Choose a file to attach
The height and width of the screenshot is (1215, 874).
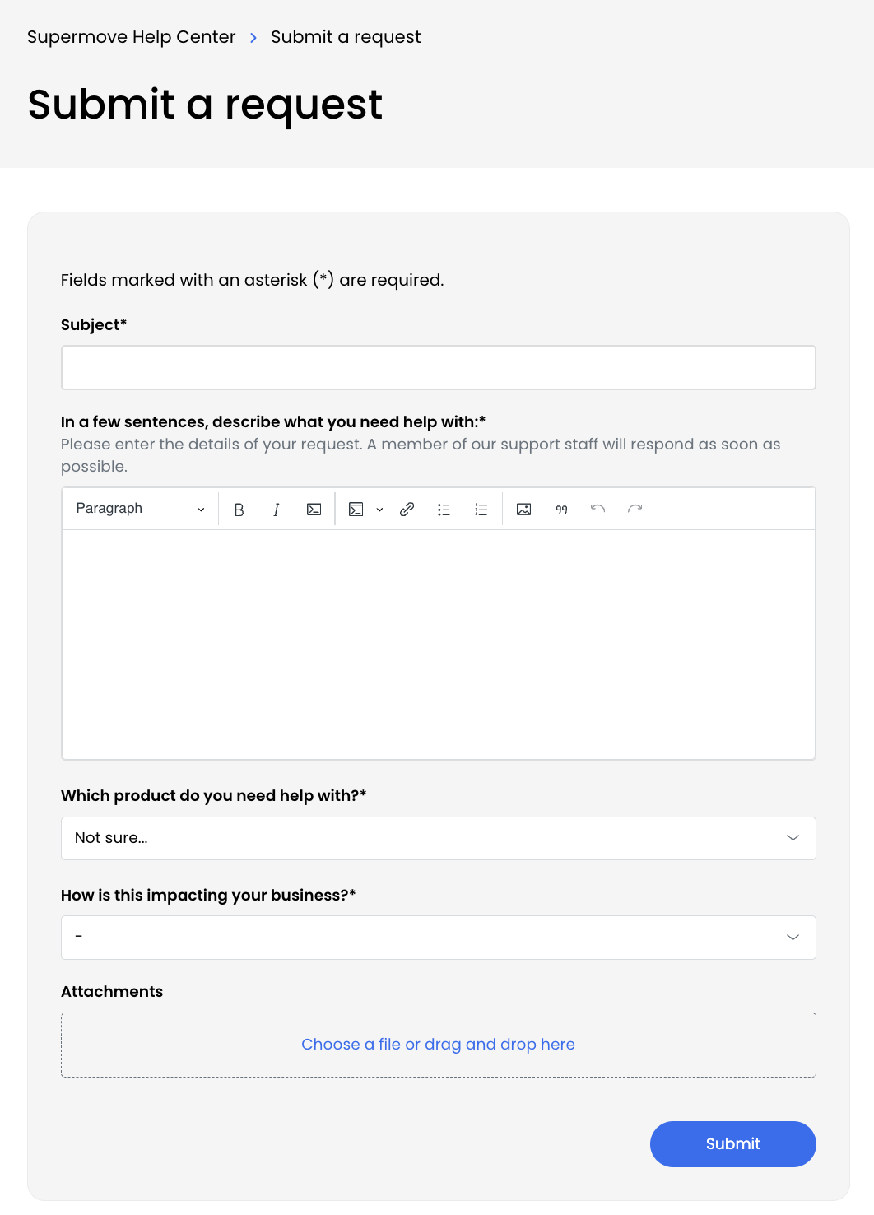coord(438,1045)
